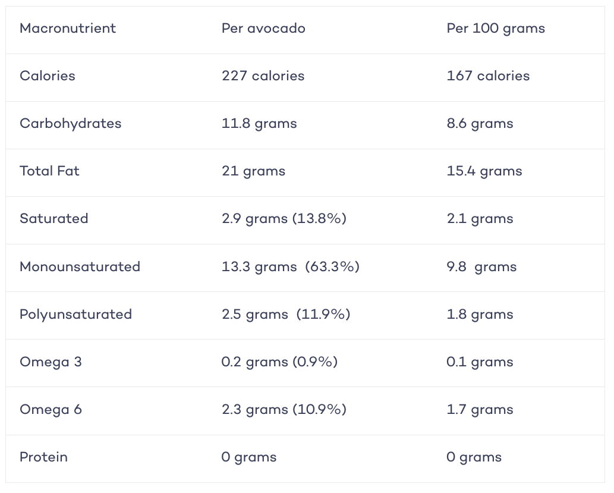
Task: Click the Total Fat label
Action: [49, 171]
